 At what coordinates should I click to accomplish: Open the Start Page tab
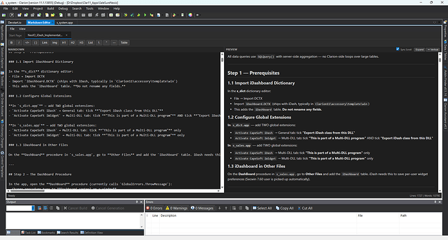tap(16, 36)
